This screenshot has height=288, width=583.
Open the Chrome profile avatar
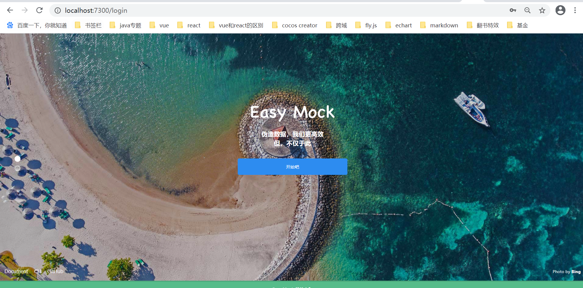point(560,10)
